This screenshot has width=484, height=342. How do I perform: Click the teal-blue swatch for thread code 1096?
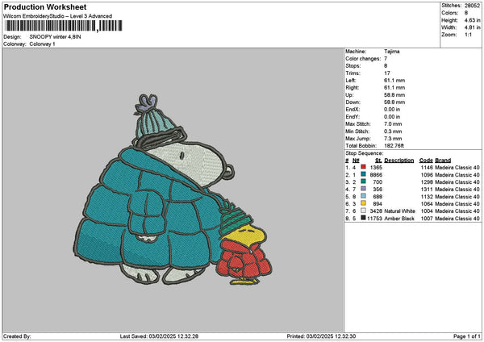(363, 174)
